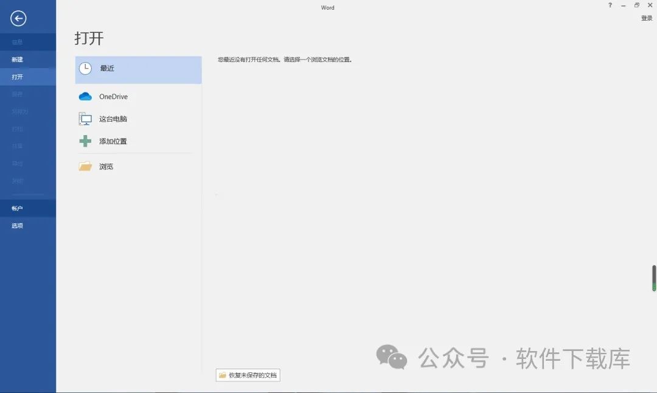Select the 最近 (Recent) location row
This screenshot has width=657, height=393.
click(x=138, y=70)
